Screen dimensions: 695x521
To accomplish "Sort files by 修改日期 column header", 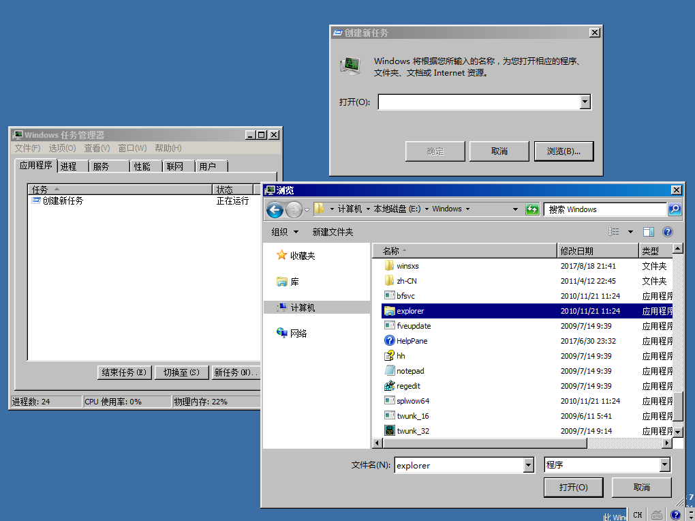I will [x=598, y=251].
